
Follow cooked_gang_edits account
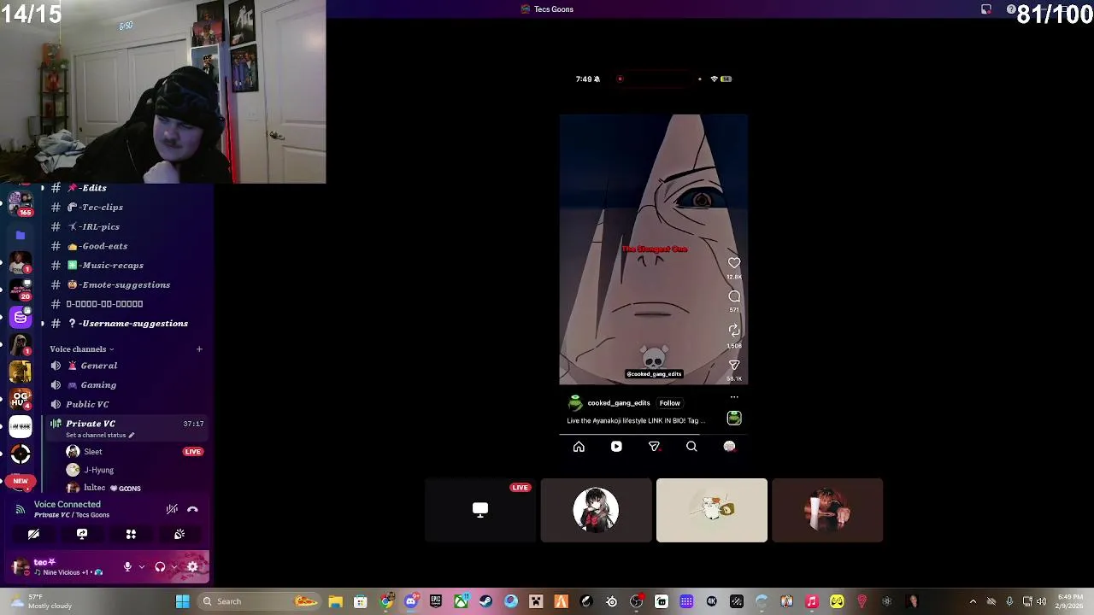tap(669, 403)
